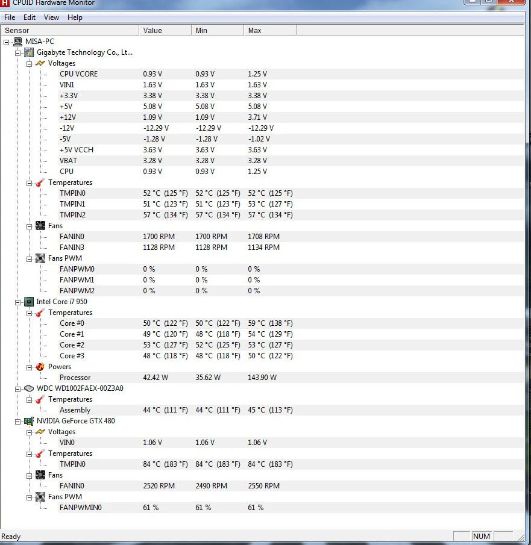This screenshot has height=545, width=531.
Task: Click the window resize grip corner
Action: click(521, 537)
